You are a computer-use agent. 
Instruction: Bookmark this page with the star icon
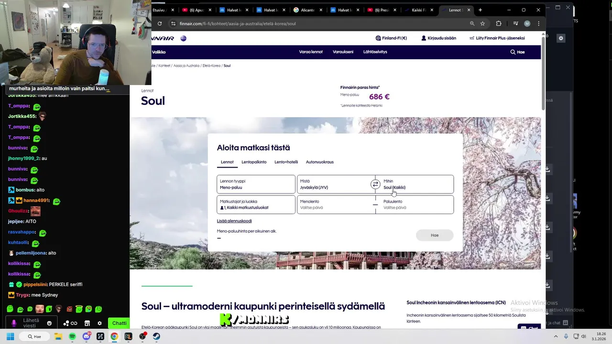pos(482,23)
